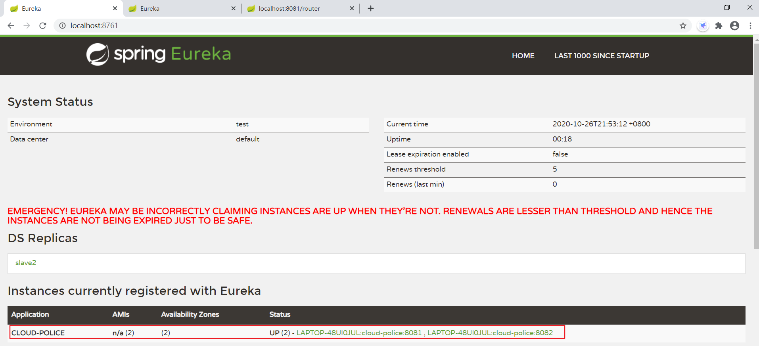Open the HOME navigation item

coord(523,56)
